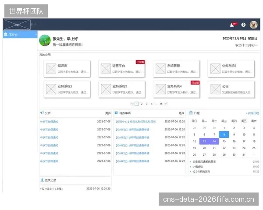
Task: Go to next page of applications
Action: [166, 104]
